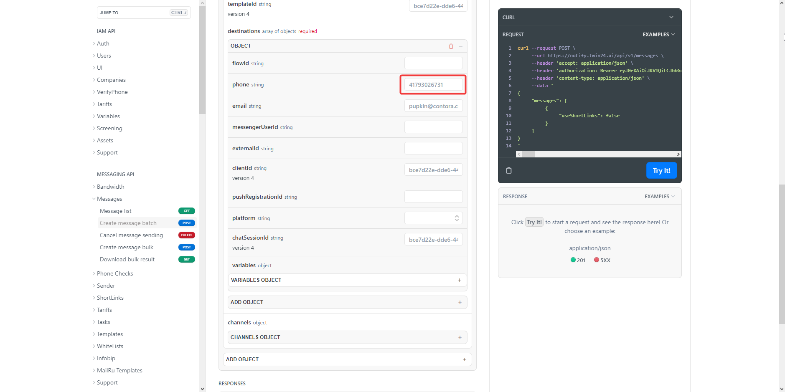Open the Assets sidebar section
This screenshot has width=785, height=392.
point(105,140)
